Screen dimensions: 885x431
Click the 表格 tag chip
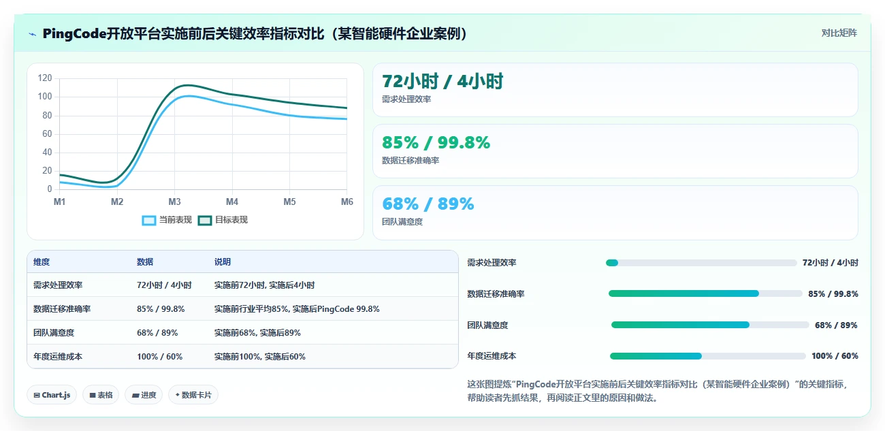pos(101,395)
